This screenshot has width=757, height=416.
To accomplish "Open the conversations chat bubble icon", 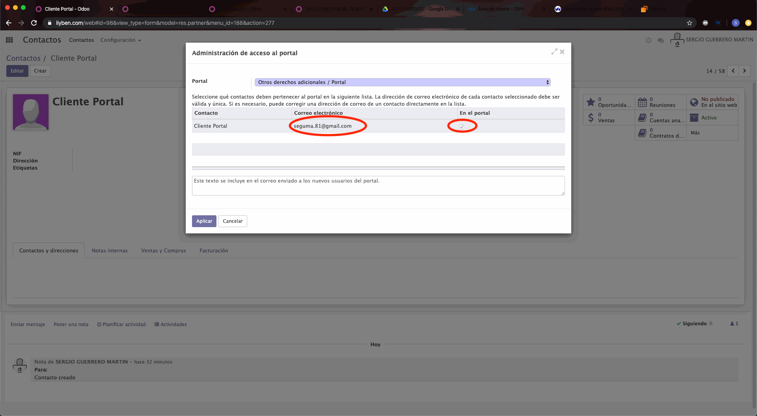I will pyautogui.click(x=661, y=40).
